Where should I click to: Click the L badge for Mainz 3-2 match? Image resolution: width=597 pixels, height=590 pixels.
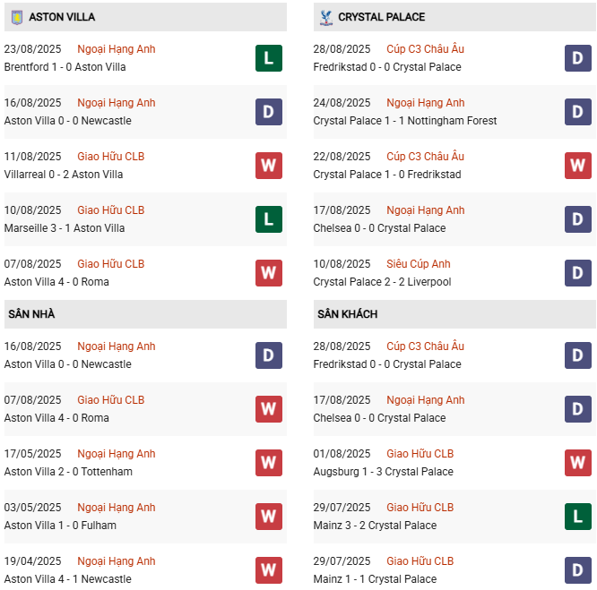(x=578, y=517)
